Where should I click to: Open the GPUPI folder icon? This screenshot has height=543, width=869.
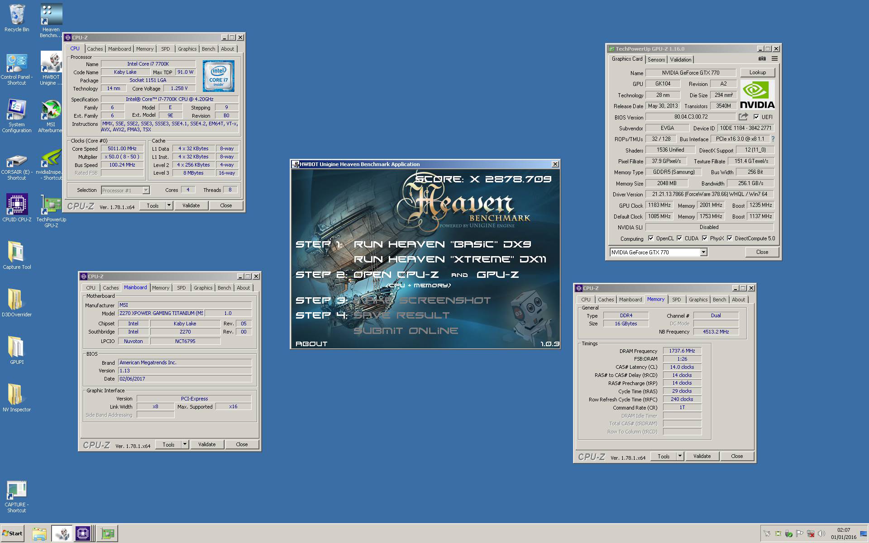pyautogui.click(x=17, y=350)
